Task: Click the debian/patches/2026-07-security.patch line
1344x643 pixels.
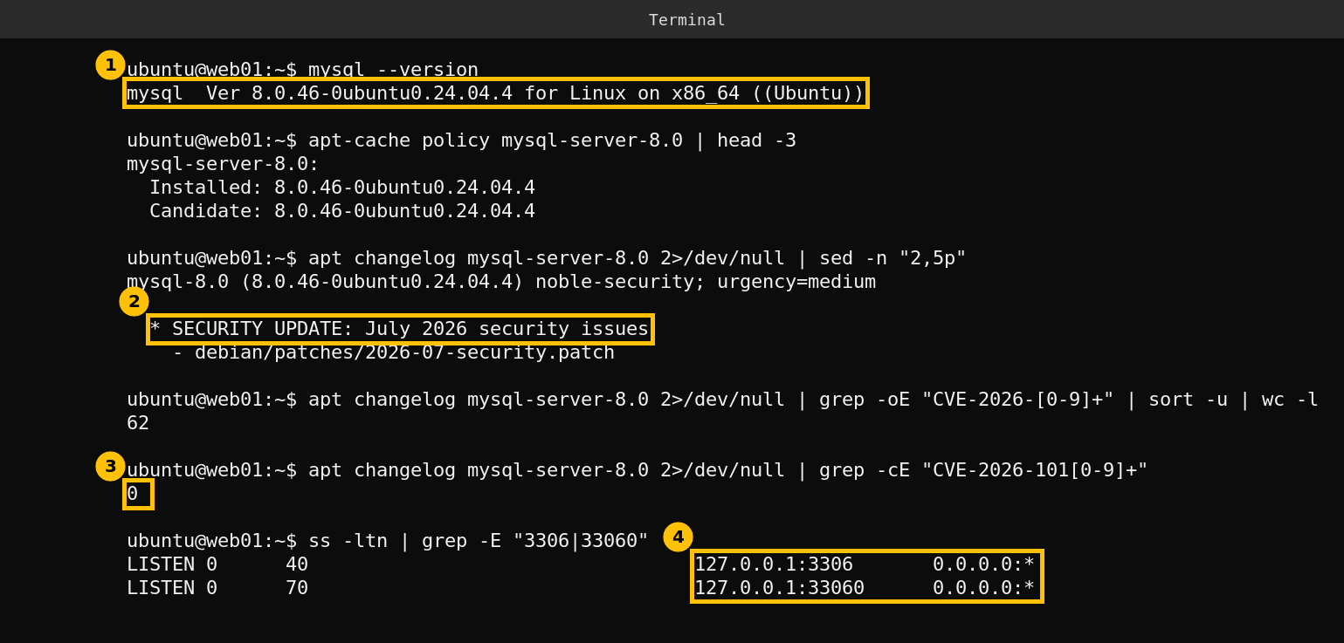Action: pyautogui.click(x=393, y=352)
